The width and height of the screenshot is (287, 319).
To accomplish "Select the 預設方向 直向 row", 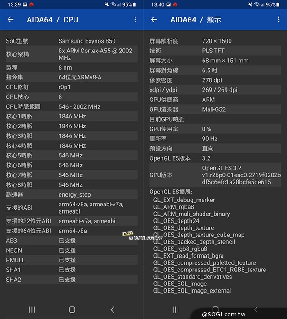I will pos(215,149).
